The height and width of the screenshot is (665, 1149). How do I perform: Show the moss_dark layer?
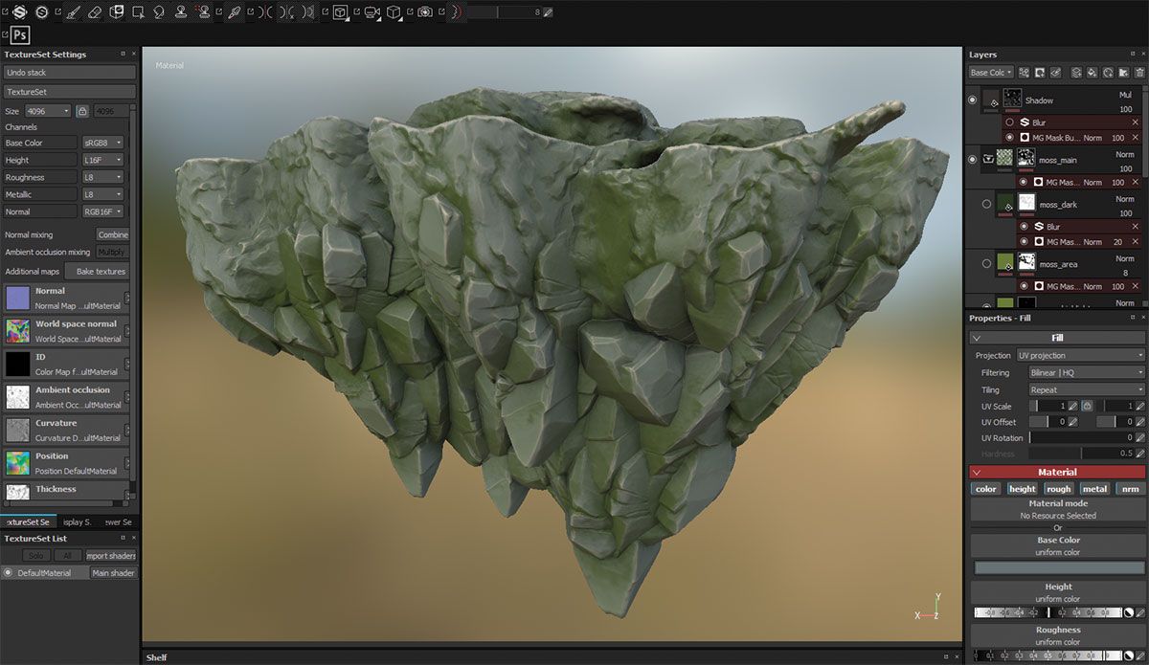[986, 204]
